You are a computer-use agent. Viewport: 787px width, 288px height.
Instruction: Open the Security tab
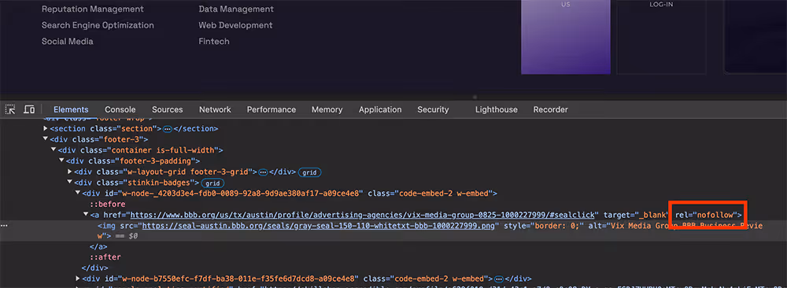(433, 109)
